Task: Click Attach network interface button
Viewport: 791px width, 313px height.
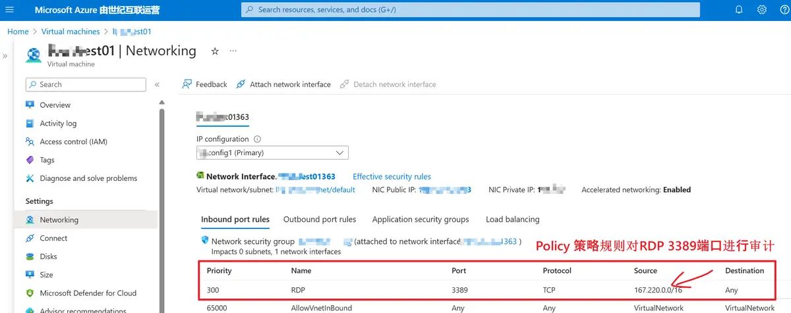Action: pos(283,85)
